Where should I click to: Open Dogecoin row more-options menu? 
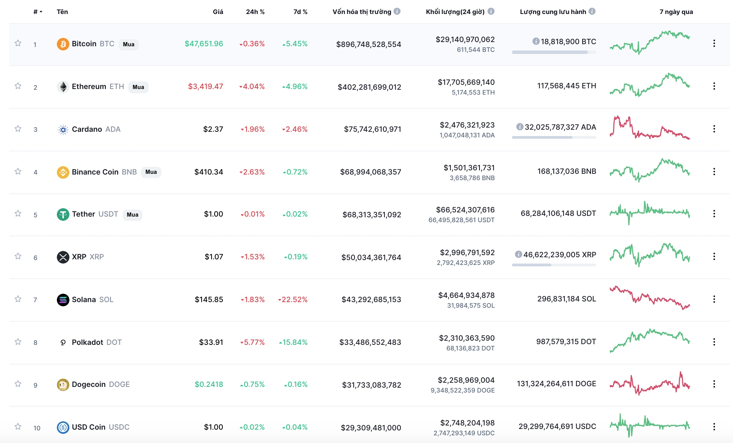[x=714, y=384]
